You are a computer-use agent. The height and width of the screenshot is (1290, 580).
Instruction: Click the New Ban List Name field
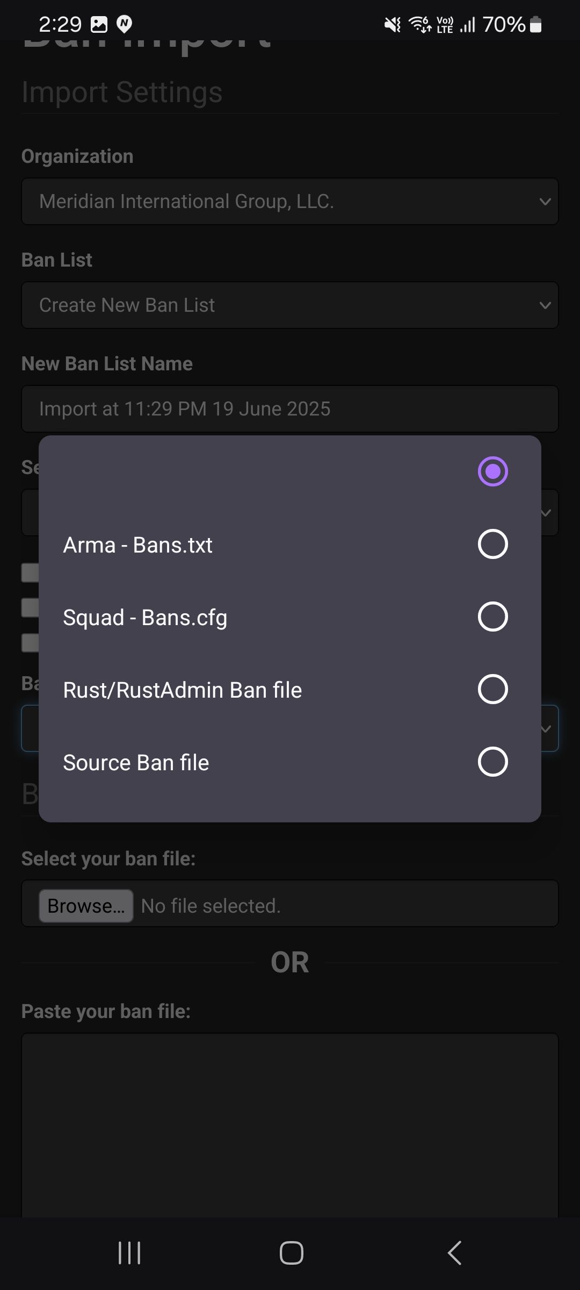[290, 408]
